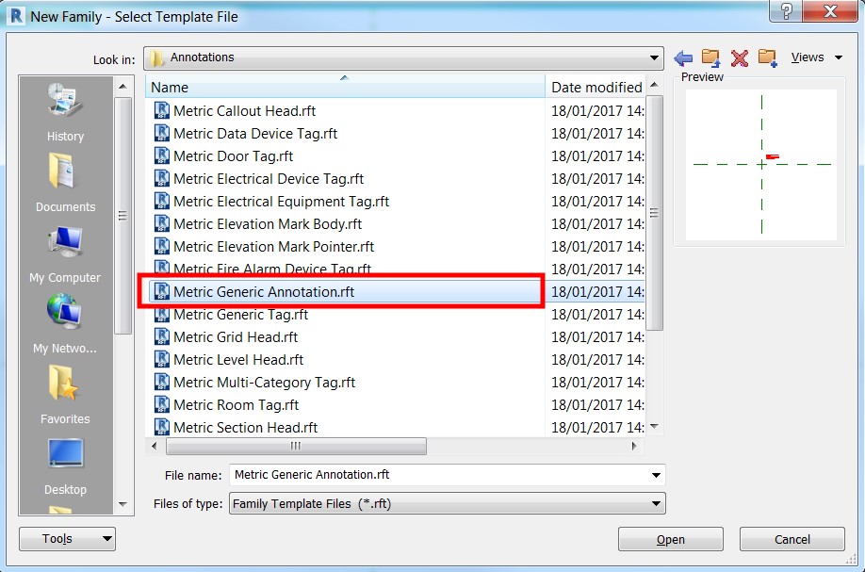Image resolution: width=865 pixels, height=572 pixels.
Task: Click file icon of Metric Elevation Mark Pointer.rft
Action: click(162, 246)
